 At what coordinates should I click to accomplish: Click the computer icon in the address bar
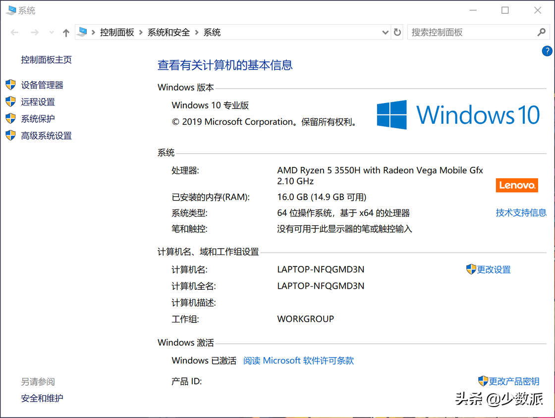[x=82, y=31]
